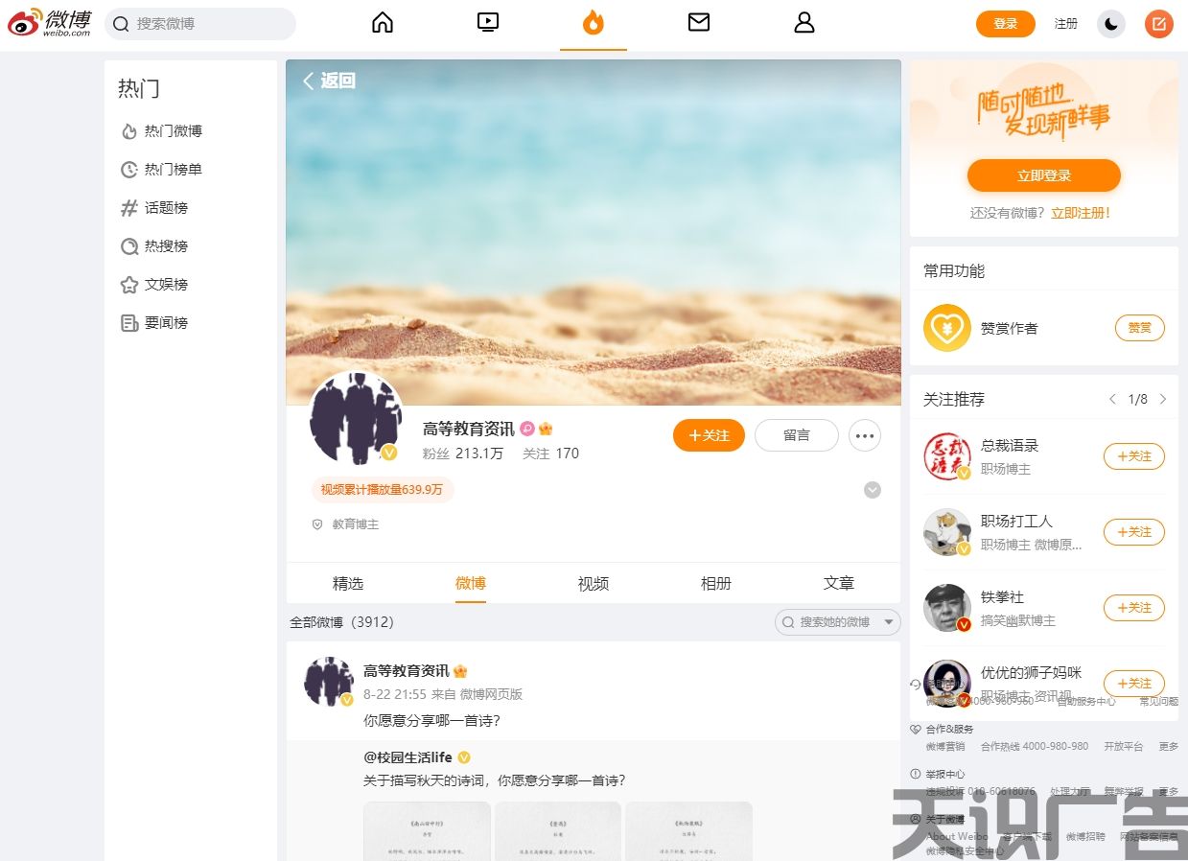The image size is (1188, 861).
Task: Click the 高等教育资讯 profile avatar
Action: coord(356,418)
